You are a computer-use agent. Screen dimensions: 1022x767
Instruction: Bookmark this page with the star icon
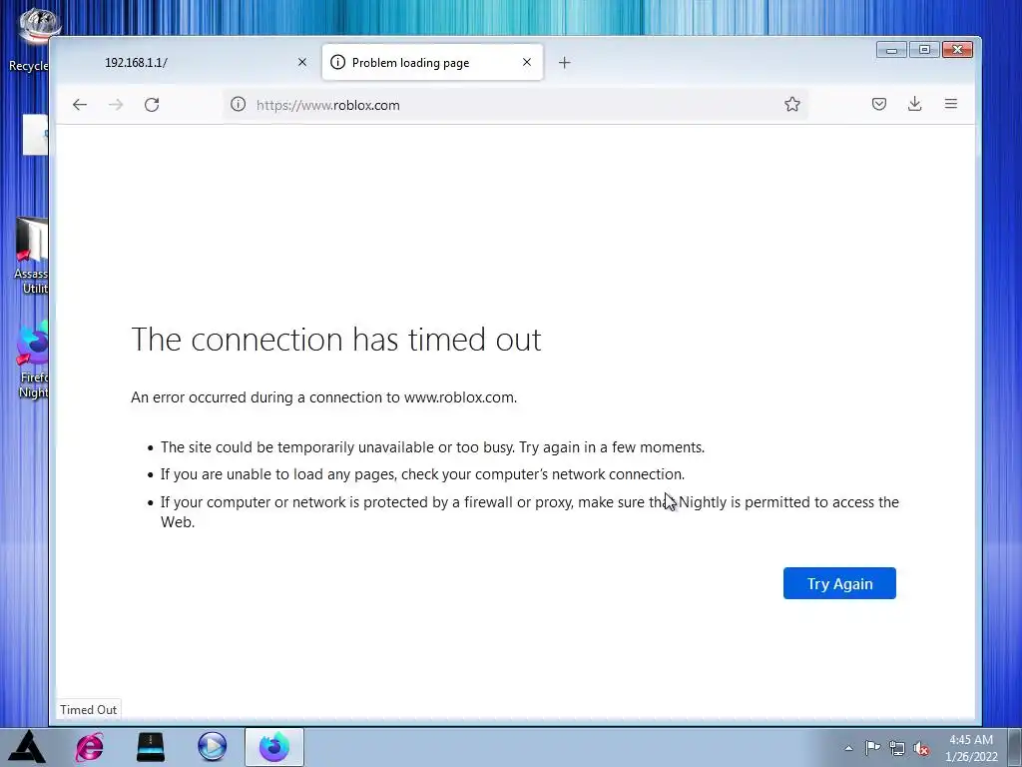(791, 104)
